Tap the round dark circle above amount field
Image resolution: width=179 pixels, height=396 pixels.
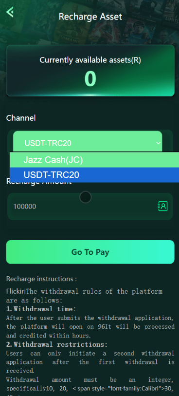pos(85,197)
